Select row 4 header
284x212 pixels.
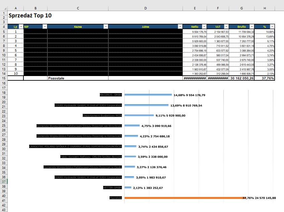pos(4,27)
